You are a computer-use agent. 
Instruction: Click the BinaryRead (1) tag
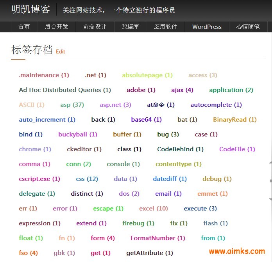235,120
